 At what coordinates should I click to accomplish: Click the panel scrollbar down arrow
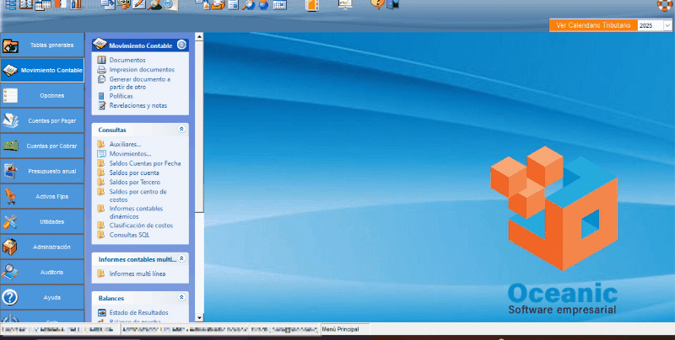[x=199, y=318]
